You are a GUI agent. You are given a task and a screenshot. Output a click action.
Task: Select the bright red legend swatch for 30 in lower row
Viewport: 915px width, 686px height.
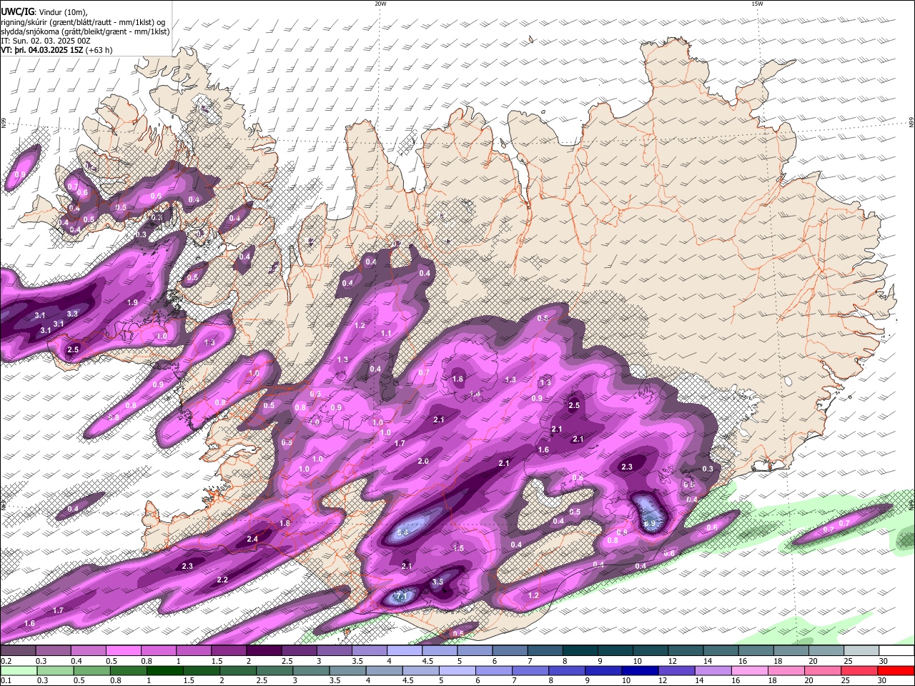(896, 670)
